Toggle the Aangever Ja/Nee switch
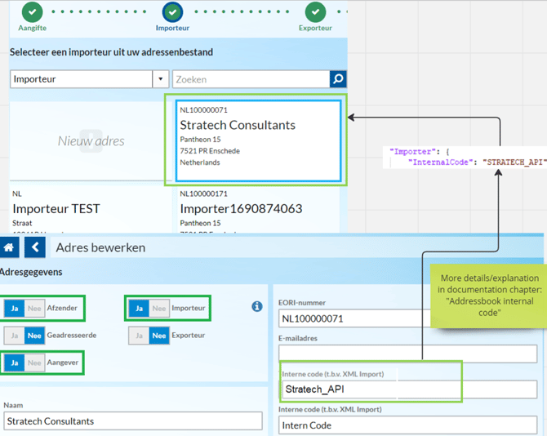The height and width of the screenshot is (436, 547). pyautogui.click(x=24, y=363)
